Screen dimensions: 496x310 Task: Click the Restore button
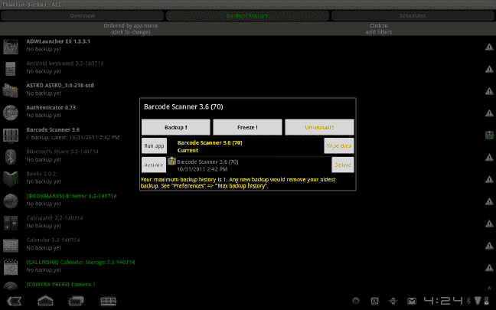tap(154, 165)
